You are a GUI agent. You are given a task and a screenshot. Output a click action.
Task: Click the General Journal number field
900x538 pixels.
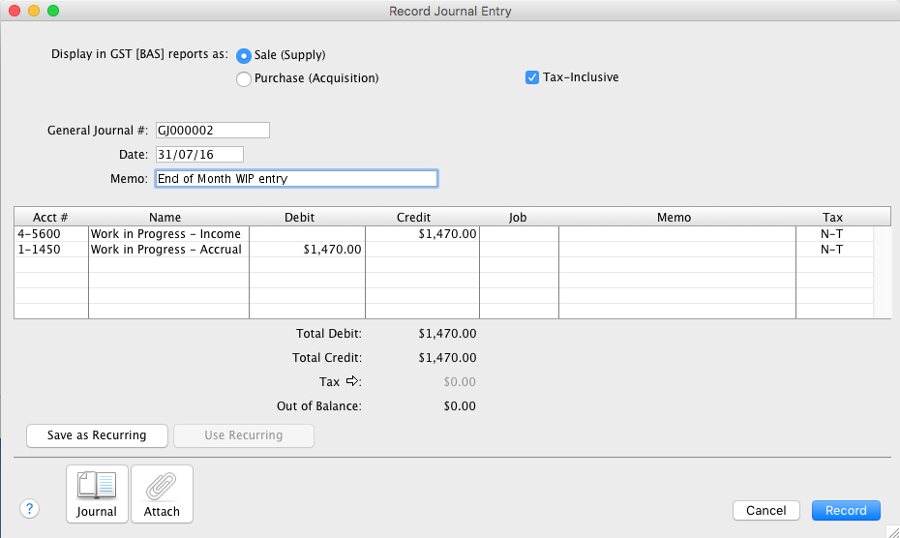(212, 131)
